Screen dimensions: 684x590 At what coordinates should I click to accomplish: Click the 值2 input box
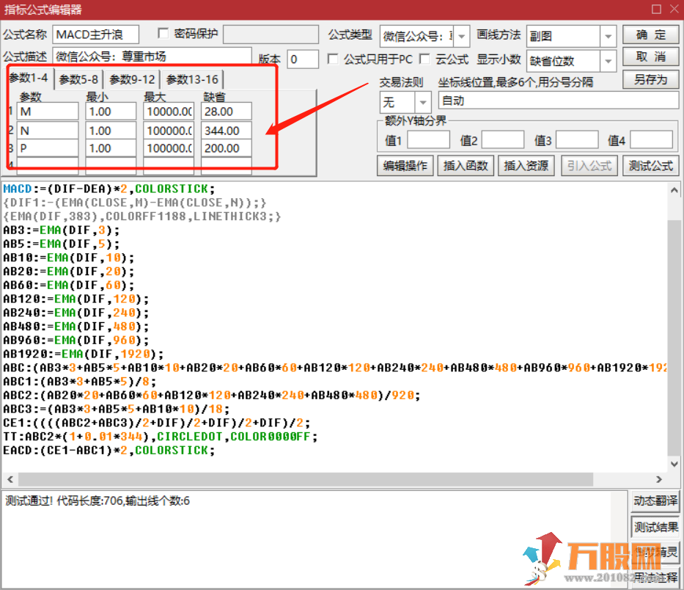[502, 140]
